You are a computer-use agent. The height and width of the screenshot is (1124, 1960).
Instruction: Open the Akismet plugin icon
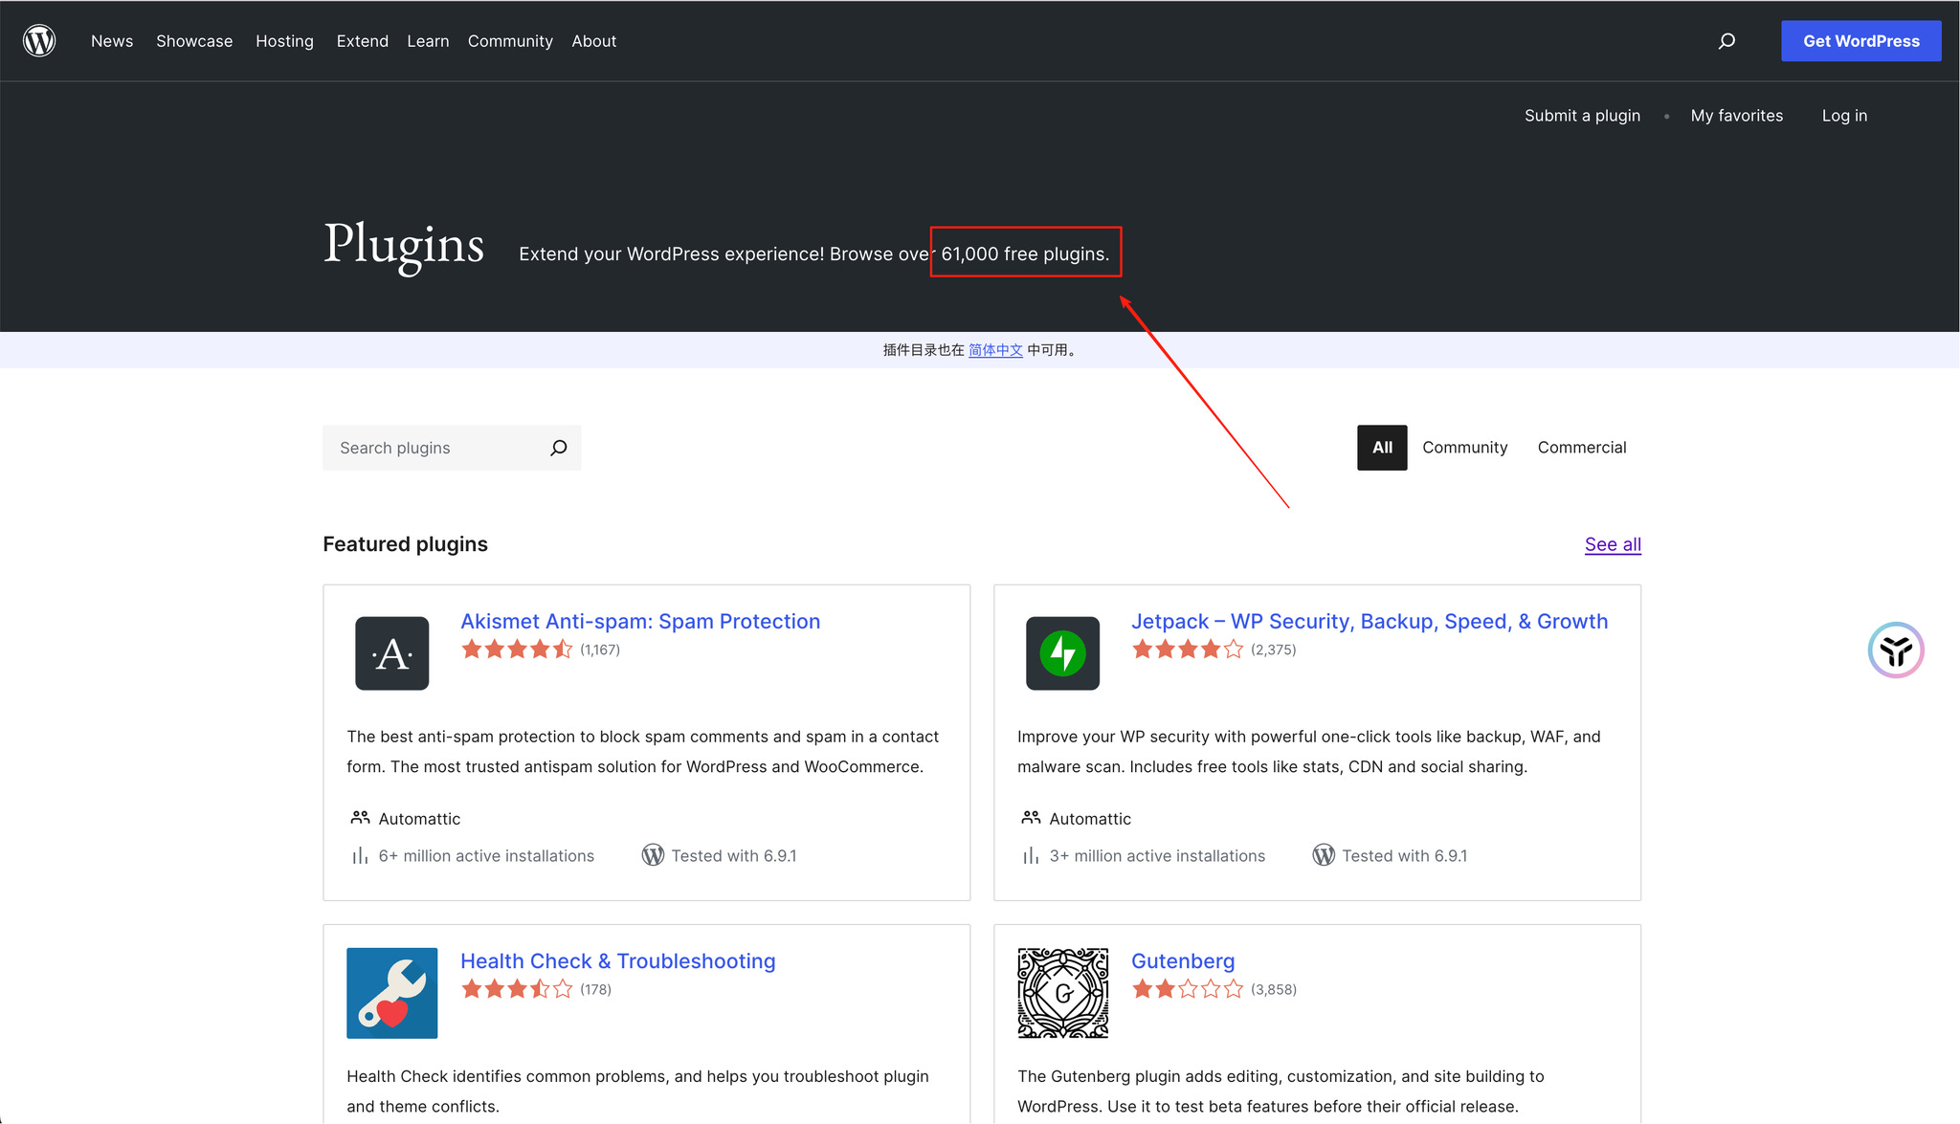tap(391, 653)
